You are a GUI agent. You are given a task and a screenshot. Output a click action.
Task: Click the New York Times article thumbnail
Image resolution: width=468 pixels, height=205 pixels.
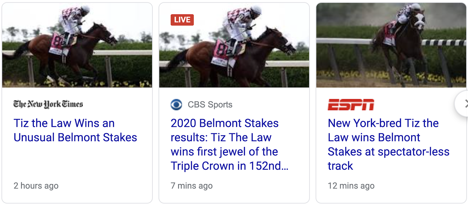coord(77,45)
